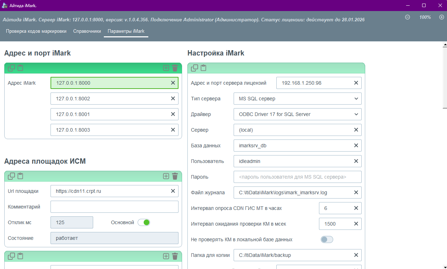Clear the 127.0.0.1:8003 address field
The width and height of the screenshot is (447, 269).
[173, 130]
